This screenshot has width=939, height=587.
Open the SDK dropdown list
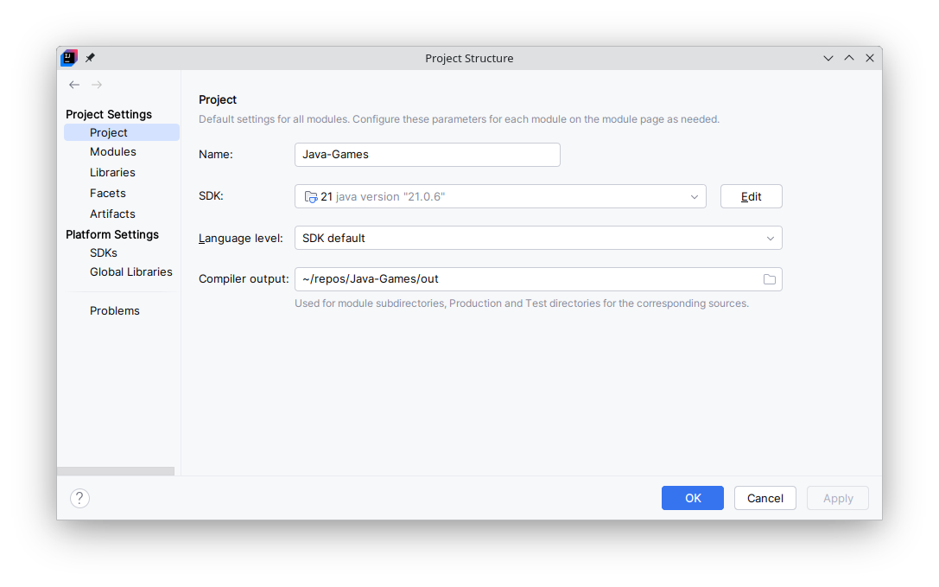694,197
